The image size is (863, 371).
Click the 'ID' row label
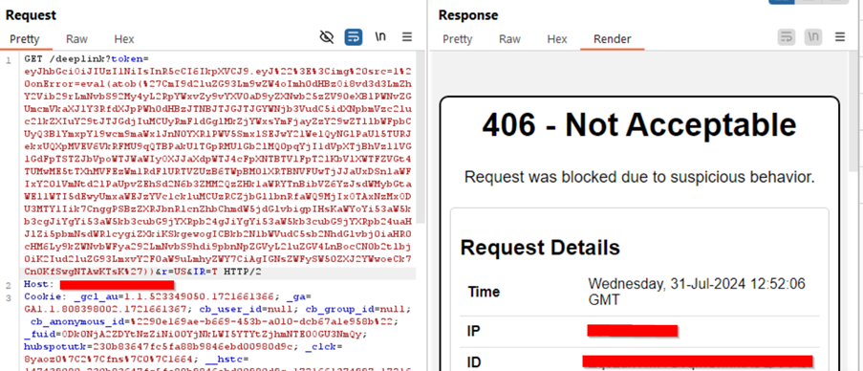point(474,363)
